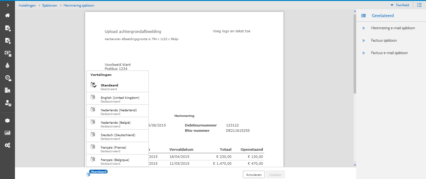Open the Home icon in sidebar
The height and width of the screenshot is (179, 426).
point(7,15)
